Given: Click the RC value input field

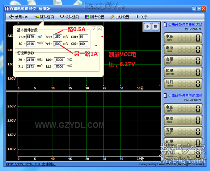Looking at the screenshot, I should pos(31,44).
